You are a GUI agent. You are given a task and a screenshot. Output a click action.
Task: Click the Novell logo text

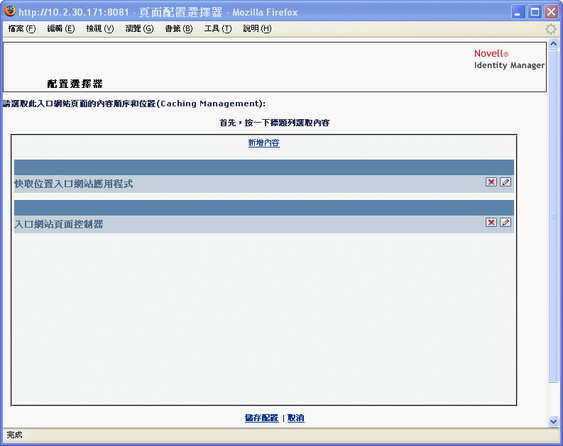(x=491, y=54)
